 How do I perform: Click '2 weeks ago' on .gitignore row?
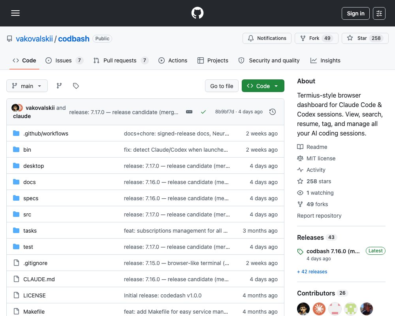(x=262, y=263)
